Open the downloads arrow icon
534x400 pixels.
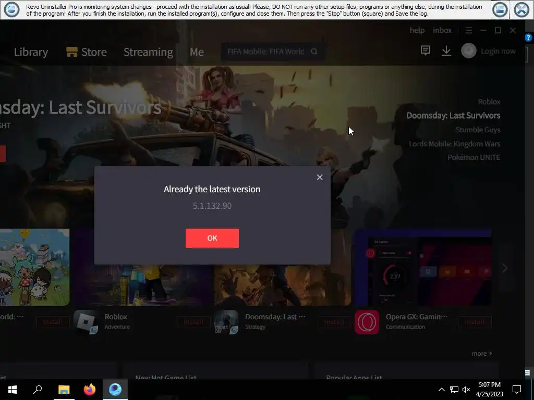pos(446,51)
